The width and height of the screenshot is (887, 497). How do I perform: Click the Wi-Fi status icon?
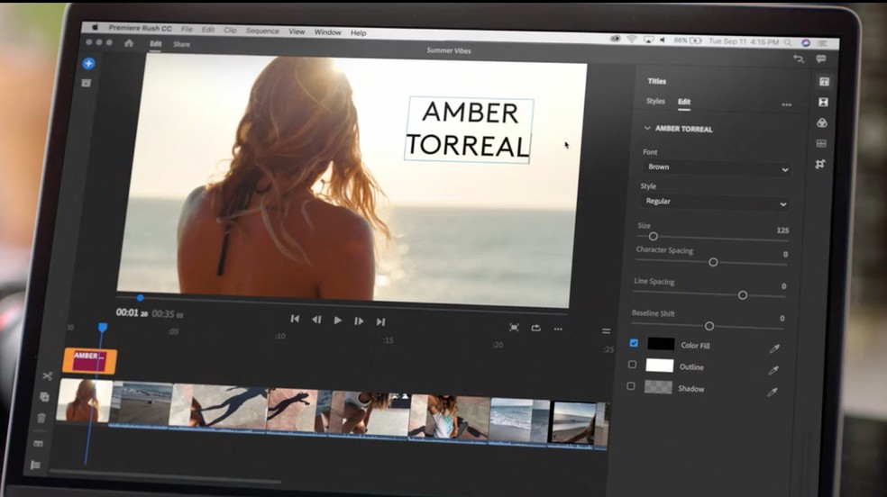632,39
